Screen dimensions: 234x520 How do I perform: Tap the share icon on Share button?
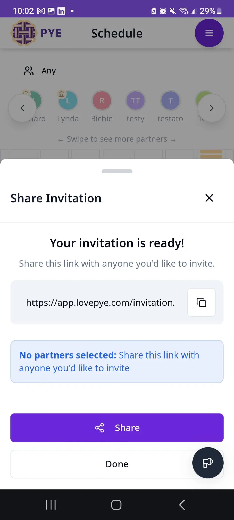pyautogui.click(x=99, y=428)
